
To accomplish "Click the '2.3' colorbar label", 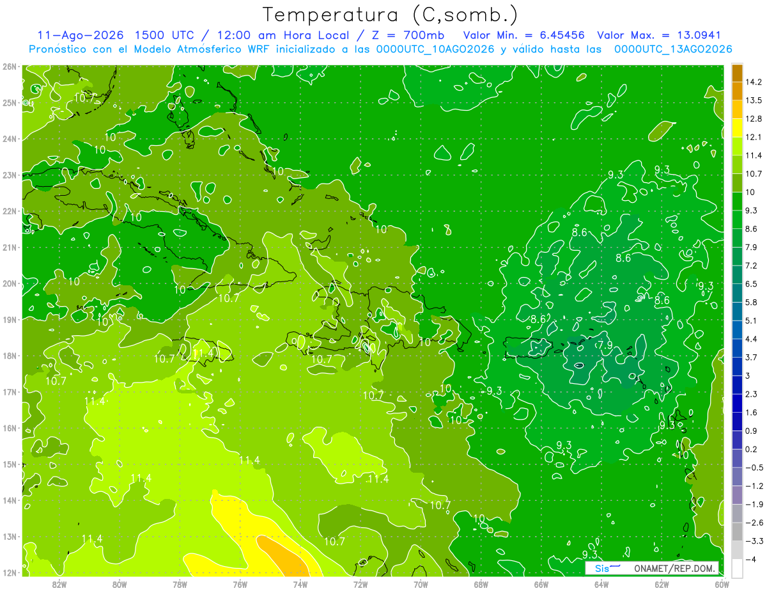I will [x=752, y=394].
